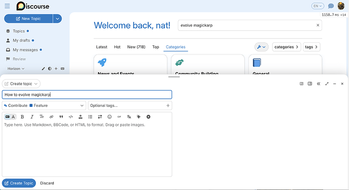The width and height of the screenshot is (349, 190).
Task: Click the plus icon in the Horizon section
Action: tap(56, 69)
